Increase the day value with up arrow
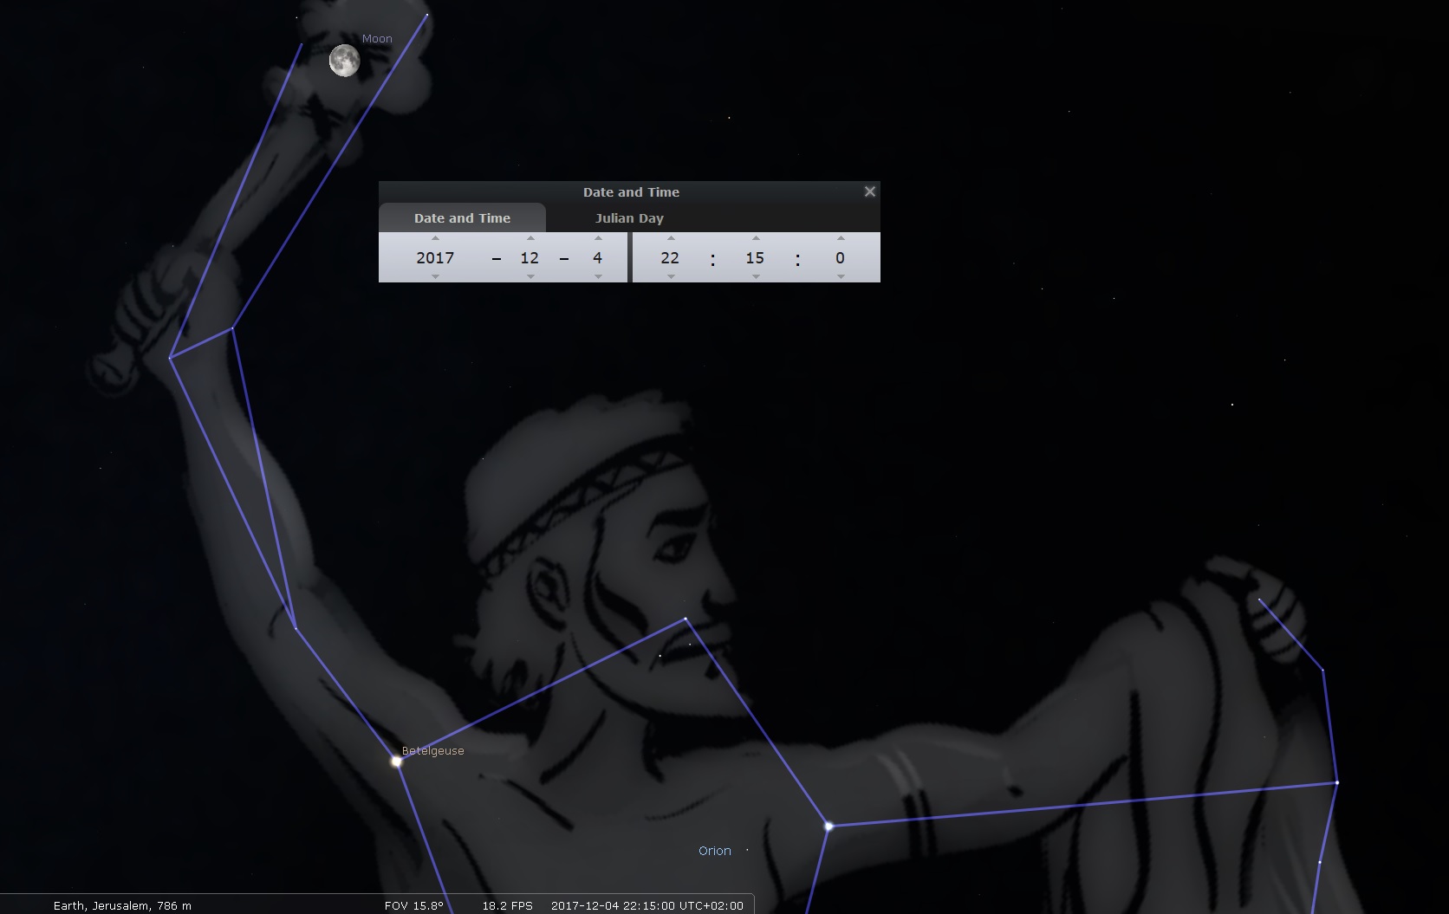Image resolution: width=1449 pixels, height=914 pixels. coord(598,238)
